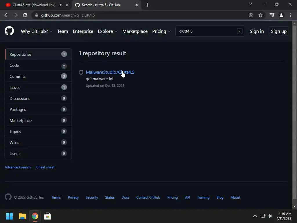Viewport: 297px width, 223px height.
Task: Click the footer GitHub logo
Action: 8,197
